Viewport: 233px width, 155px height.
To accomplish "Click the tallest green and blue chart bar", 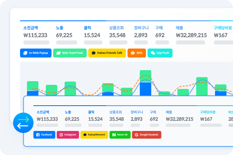I will [x=146, y=83].
